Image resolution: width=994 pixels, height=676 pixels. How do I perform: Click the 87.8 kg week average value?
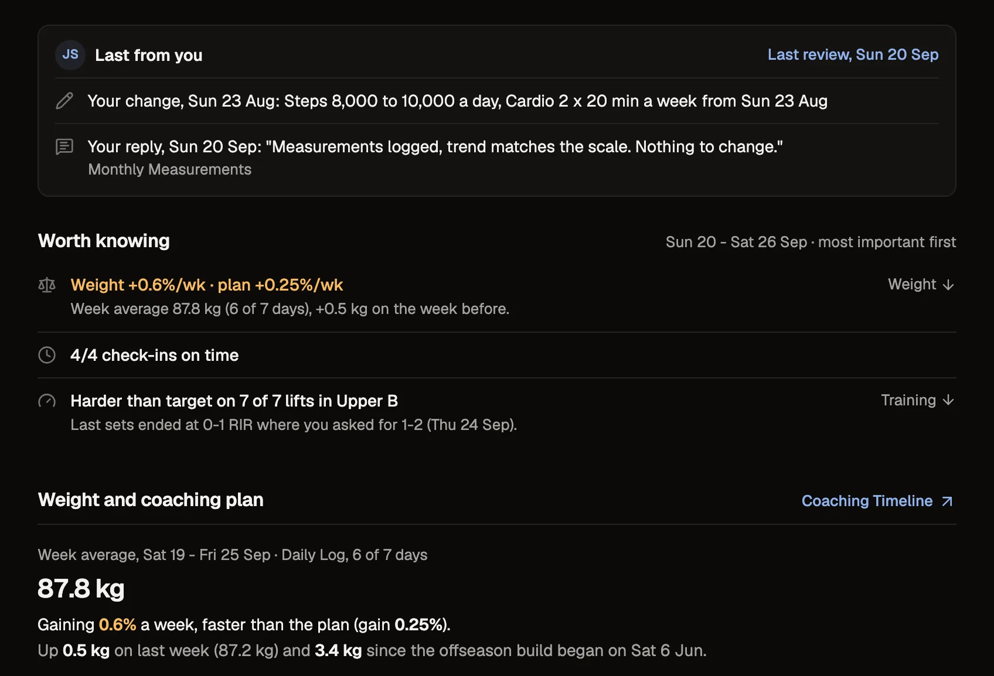(x=81, y=589)
